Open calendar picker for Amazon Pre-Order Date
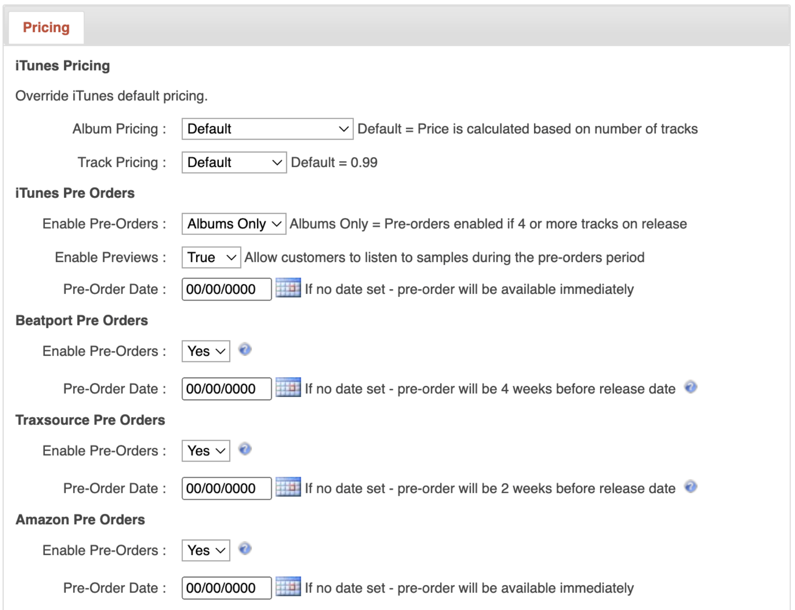The height and width of the screenshot is (610, 795). tap(288, 587)
